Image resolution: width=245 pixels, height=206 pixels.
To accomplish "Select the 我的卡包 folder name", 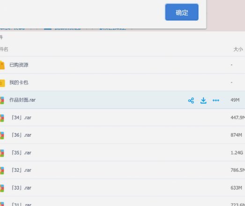I will [19, 82].
